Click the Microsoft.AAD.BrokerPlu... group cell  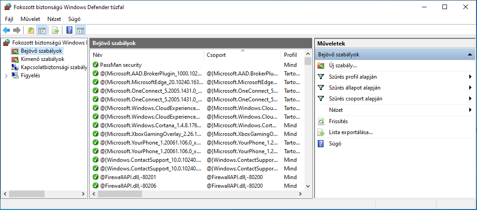[242, 73]
